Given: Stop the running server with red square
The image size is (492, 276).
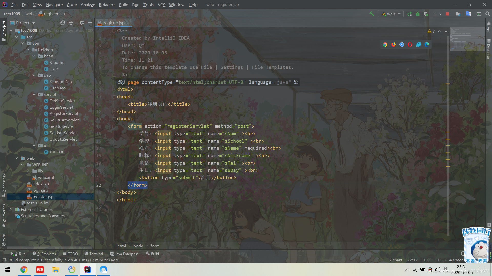Looking at the screenshot, I should [447, 14].
